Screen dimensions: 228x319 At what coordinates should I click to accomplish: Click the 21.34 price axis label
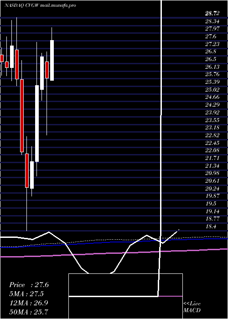212,165
